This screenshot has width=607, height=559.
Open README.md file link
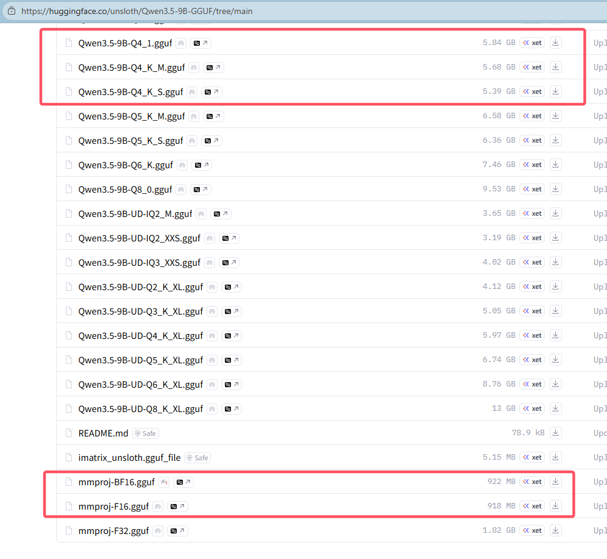(x=103, y=433)
